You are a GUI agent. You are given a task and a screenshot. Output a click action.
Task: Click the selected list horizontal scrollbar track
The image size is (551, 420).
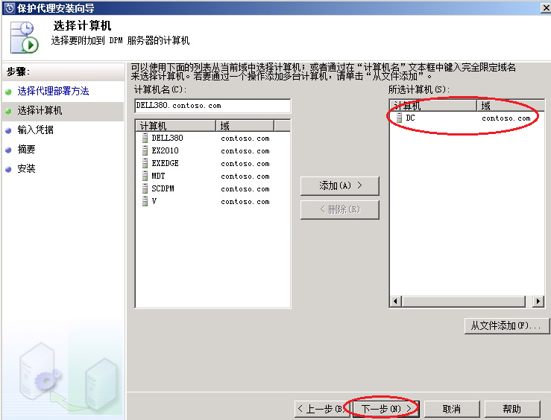(x=467, y=301)
